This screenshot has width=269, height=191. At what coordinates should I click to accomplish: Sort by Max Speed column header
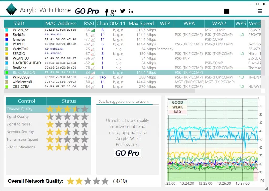click(141, 23)
